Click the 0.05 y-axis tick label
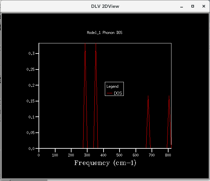This screenshot has width=210, height=181. [x=30, y=133]
